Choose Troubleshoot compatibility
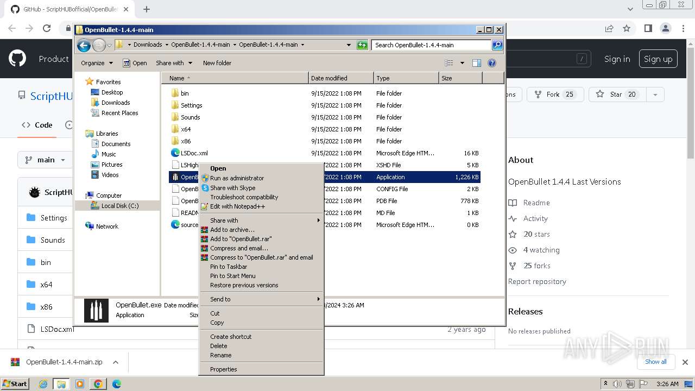 pyautogui.click(x=262, y=197)
